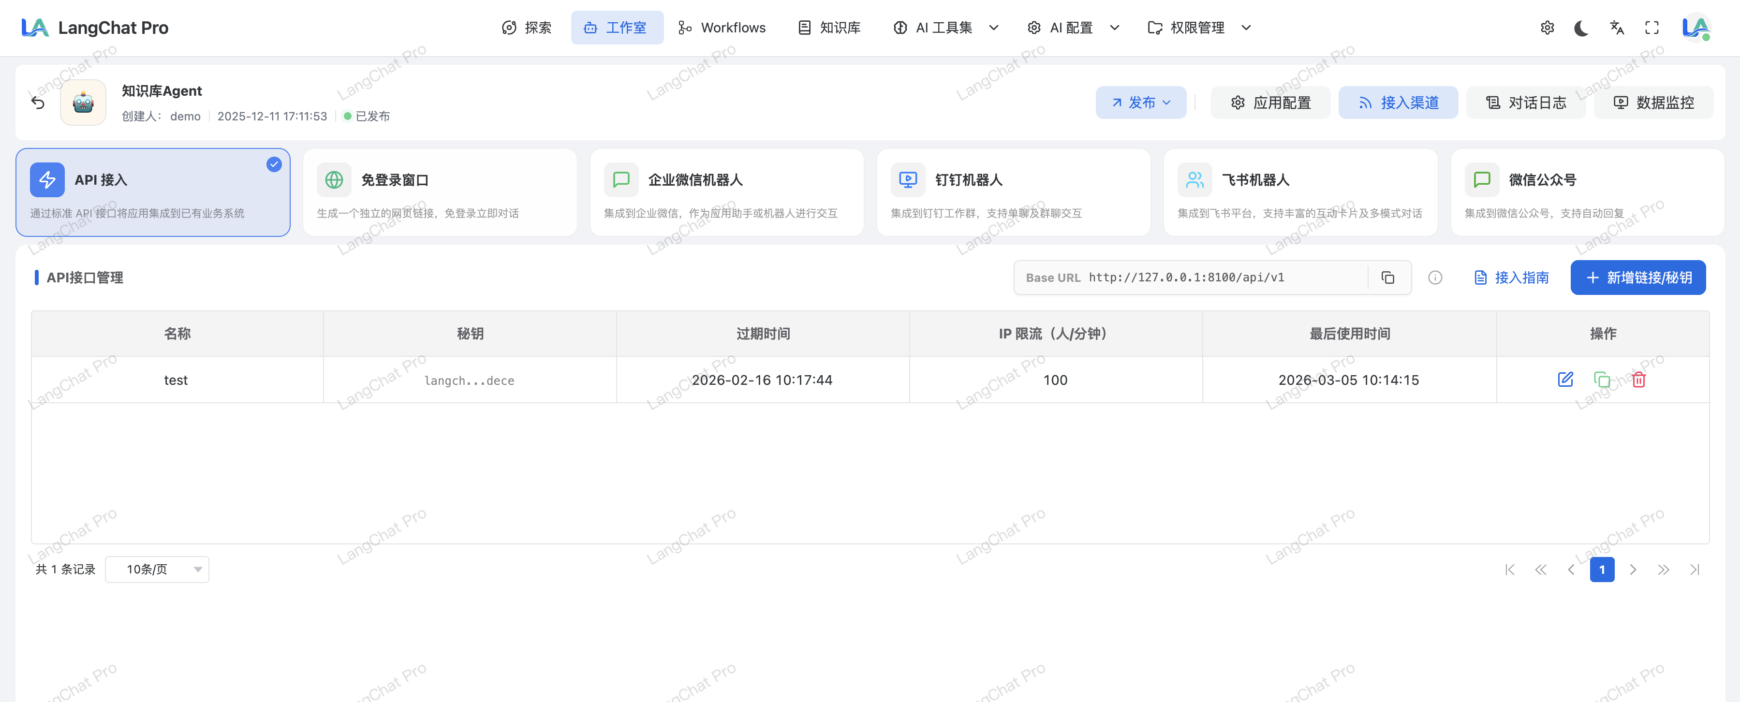Delete the test API key
Screen dimensions: 1740x702
[1638, 380]
